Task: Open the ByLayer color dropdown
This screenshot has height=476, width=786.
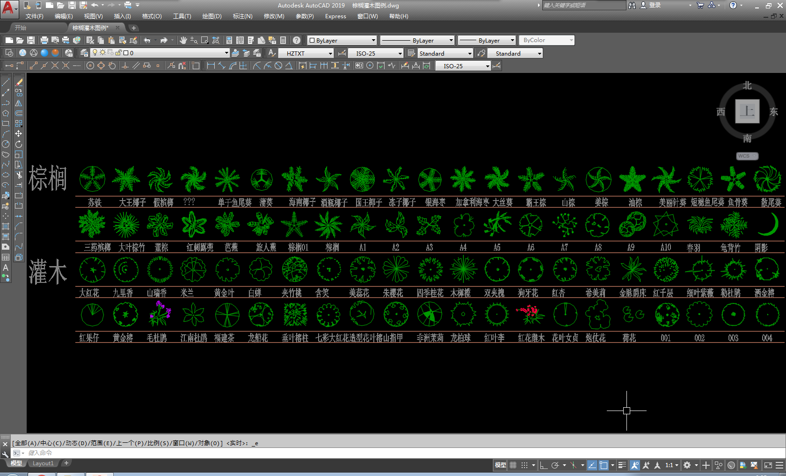Action: tap(342, 40)
